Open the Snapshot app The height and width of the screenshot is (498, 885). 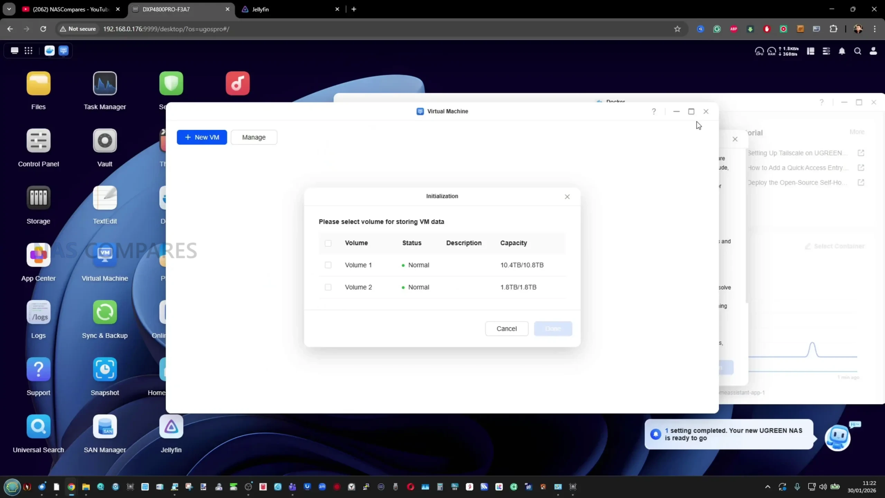[105, 369]
